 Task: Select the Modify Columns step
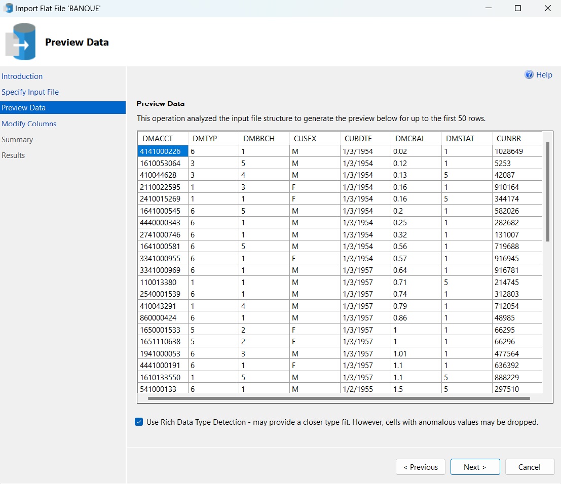click(29, 124)
